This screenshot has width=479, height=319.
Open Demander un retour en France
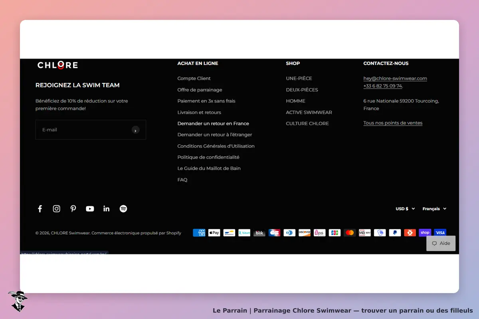coord(213,124)
